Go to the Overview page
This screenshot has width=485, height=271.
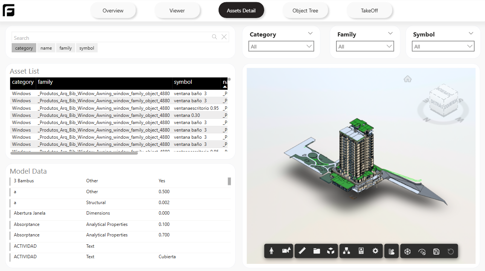(x=113, y=11)
